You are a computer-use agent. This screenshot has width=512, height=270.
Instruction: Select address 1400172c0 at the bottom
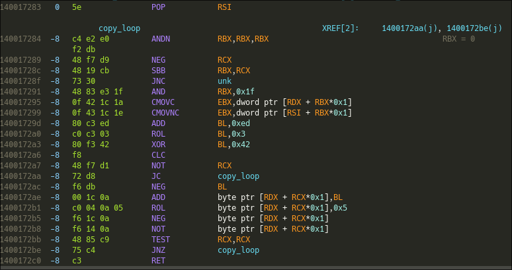click(22, 260)
